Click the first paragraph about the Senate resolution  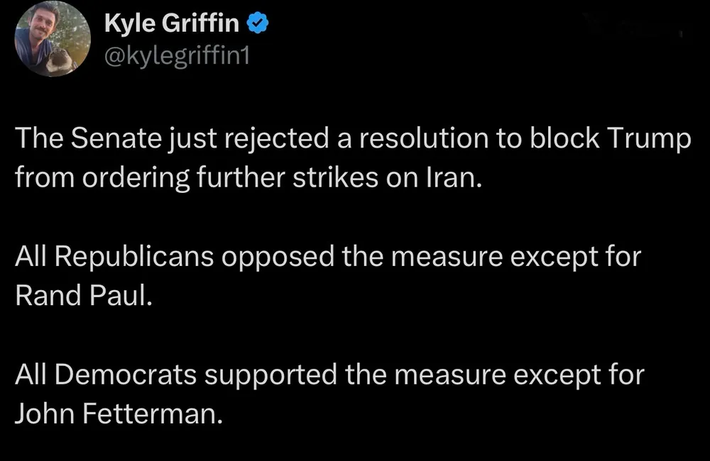point(353,156)
